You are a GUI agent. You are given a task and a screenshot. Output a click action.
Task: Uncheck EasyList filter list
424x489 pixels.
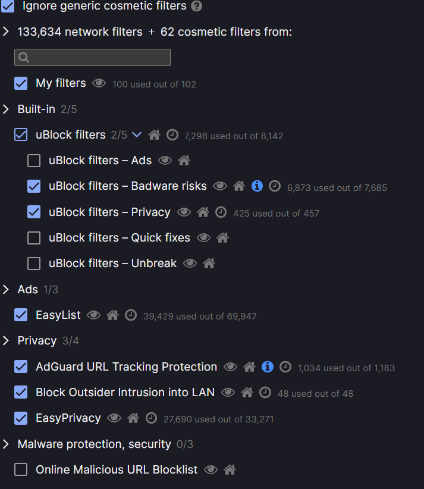[21, 315]
